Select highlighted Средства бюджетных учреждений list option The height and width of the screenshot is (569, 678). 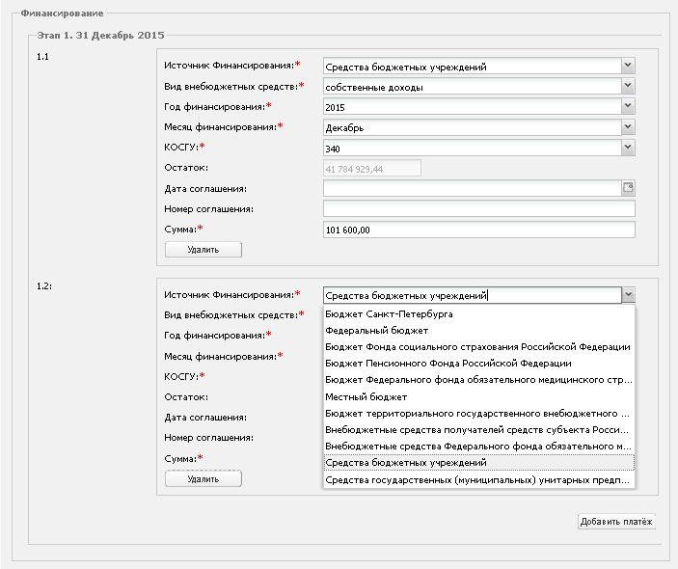click(x=479, y=463)
